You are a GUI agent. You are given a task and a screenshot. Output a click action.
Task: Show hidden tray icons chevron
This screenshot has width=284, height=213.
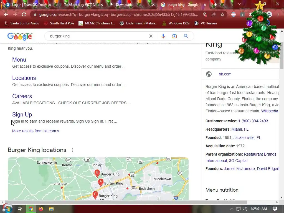click(x=232, y=209)
